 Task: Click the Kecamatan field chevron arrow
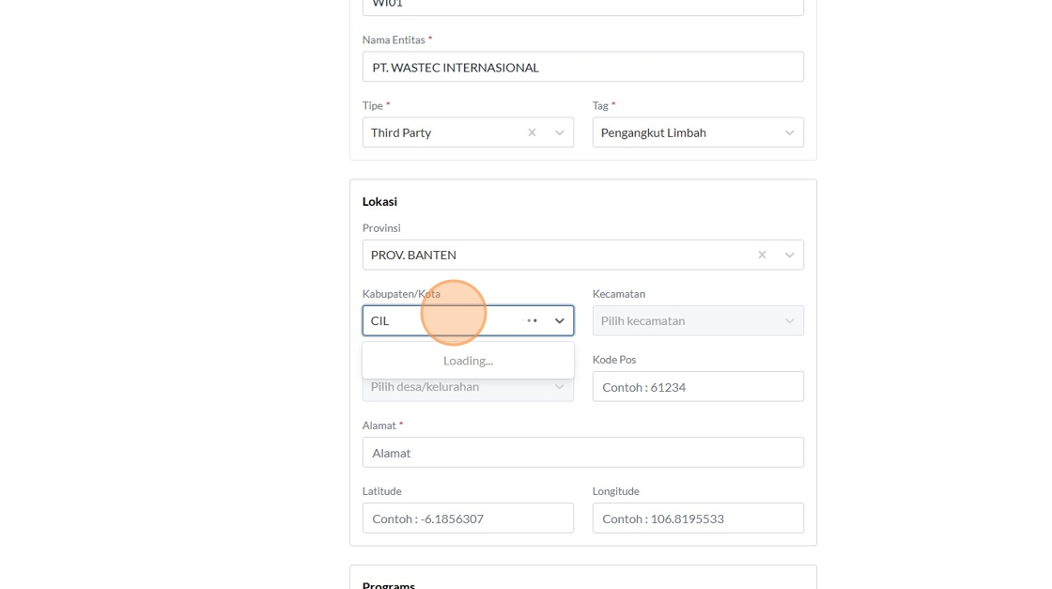(790, 320)
